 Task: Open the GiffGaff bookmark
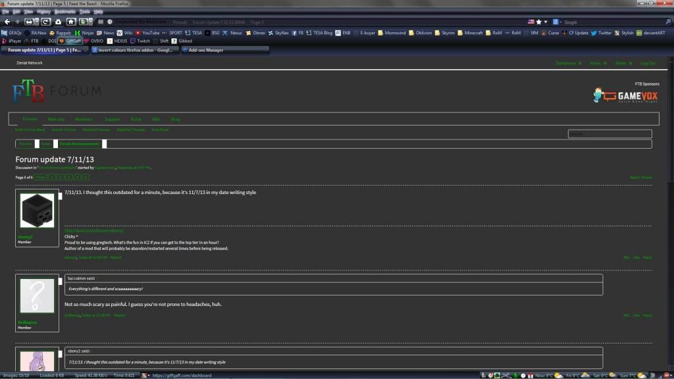click(x=70, y=41)
